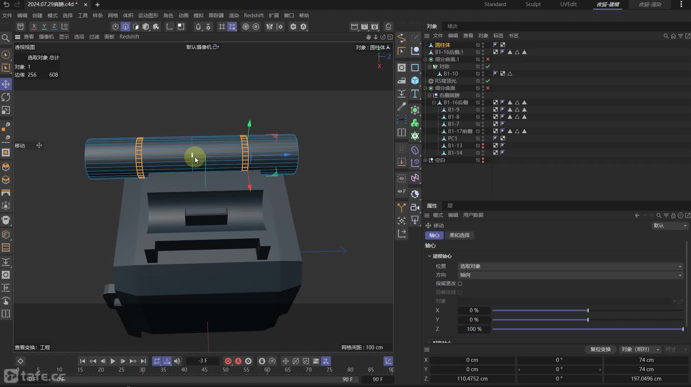Click the Record active objects button

click(228, 361)
